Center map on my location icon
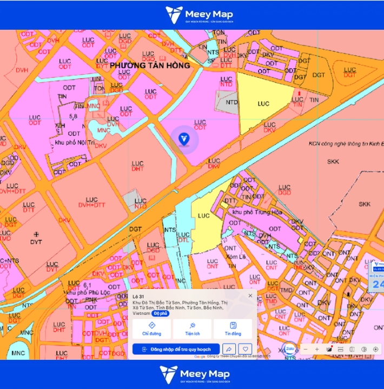Image resolution: width=384 pixels, height=389 pixels. click(x=375, y=350)
